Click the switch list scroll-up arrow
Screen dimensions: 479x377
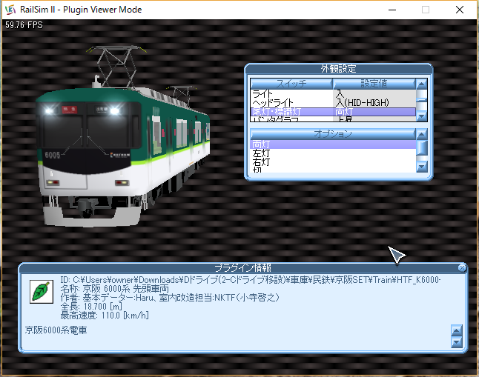click(x=422, y=84)
